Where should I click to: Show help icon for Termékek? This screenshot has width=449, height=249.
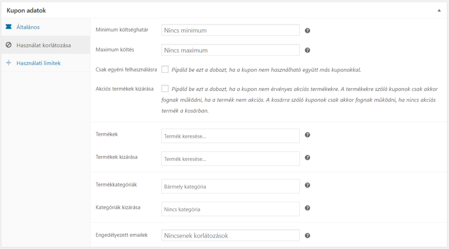307,135
